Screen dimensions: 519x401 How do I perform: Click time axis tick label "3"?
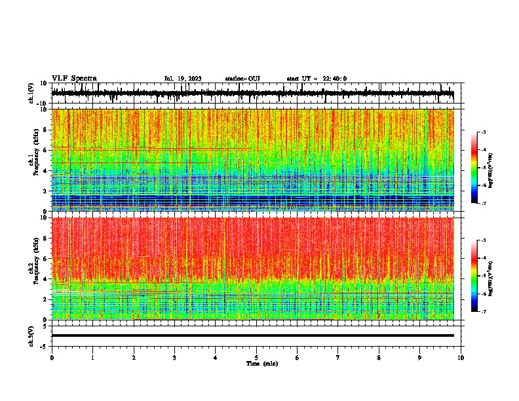click(174, 358)
